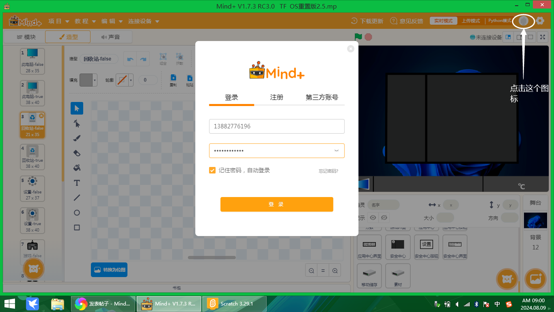Click the red stop icon
The width and height of the screenshot is (554, 312).
[368, 37]
